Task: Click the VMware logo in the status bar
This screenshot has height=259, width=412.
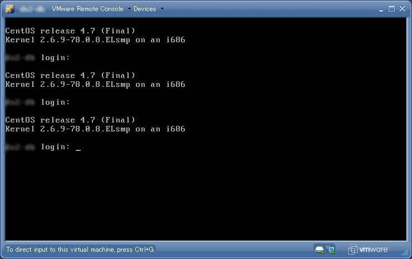Action: 369,249
